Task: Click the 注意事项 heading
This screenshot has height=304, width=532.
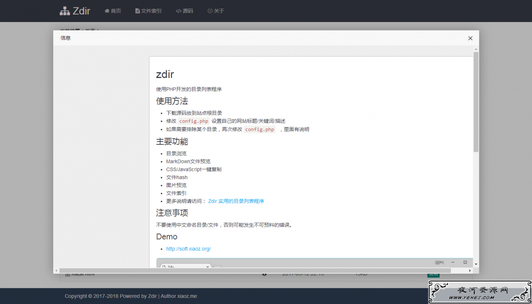Action: click(172, 213)
